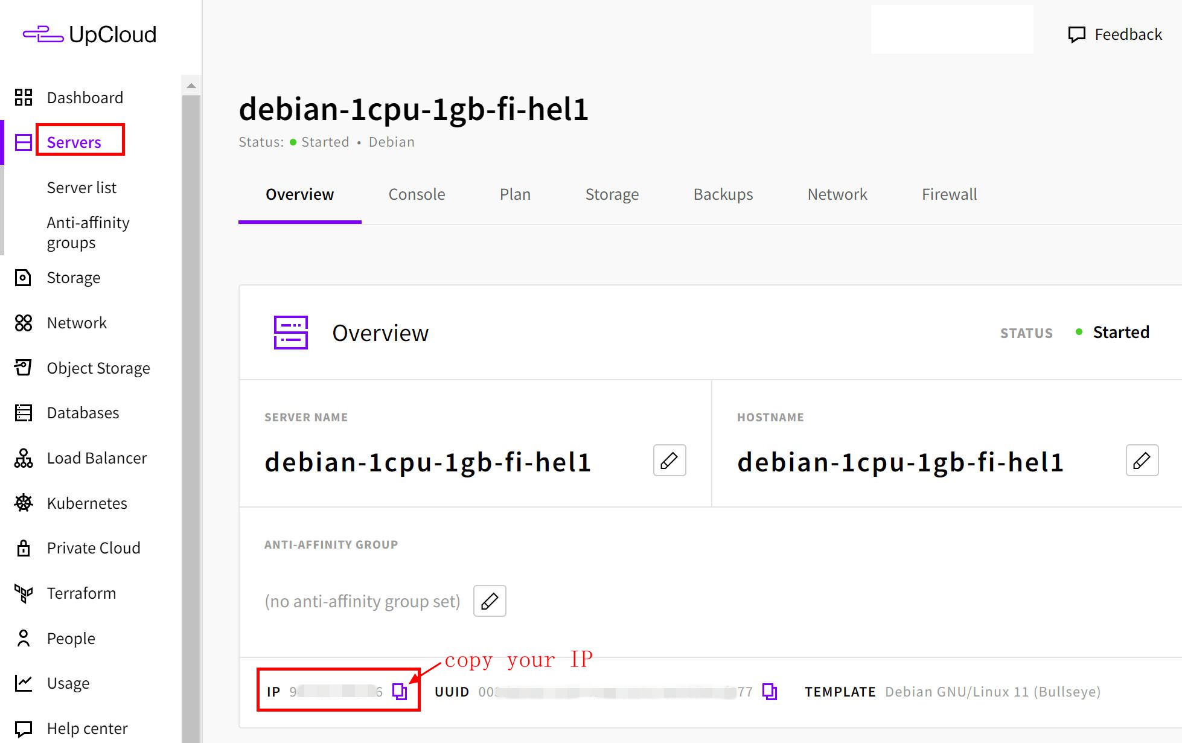Copy the IP address

[400, 691]
